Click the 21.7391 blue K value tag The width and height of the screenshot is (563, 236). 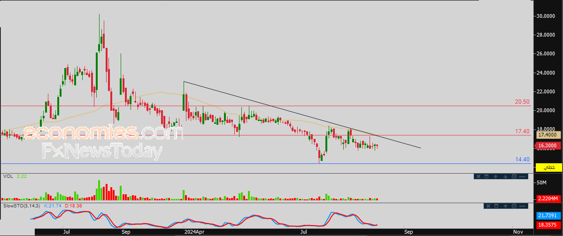(x=549, y=215)
